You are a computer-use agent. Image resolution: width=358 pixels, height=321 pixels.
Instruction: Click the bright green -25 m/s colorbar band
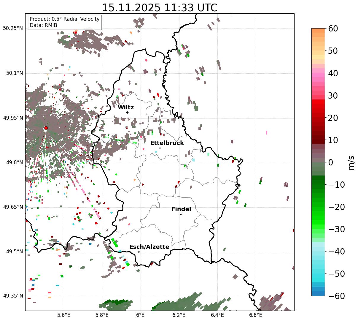click(x=318, y=217)
